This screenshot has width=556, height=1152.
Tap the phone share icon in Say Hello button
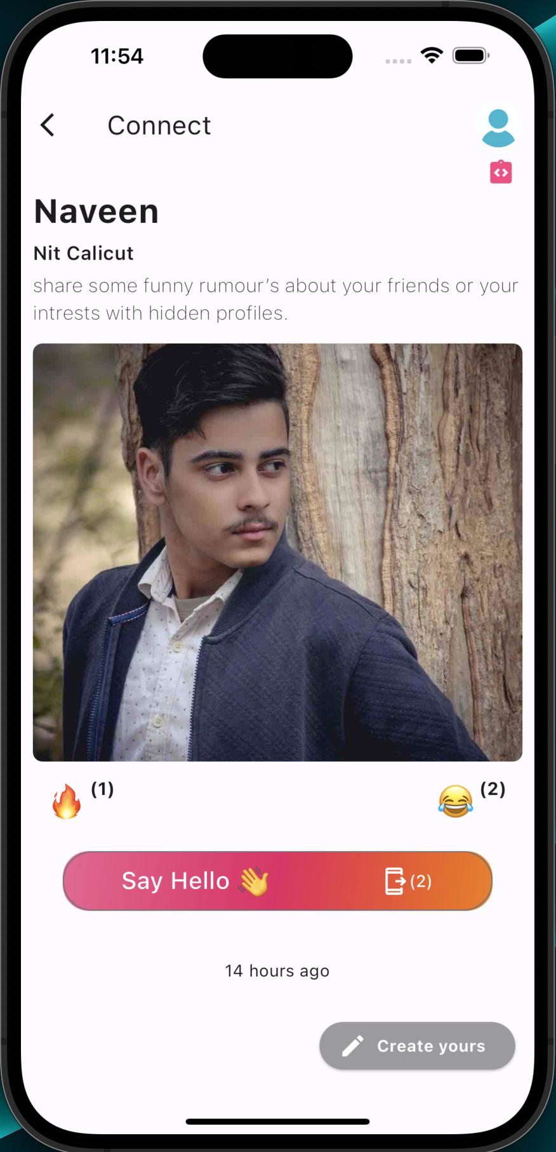tap(395, 881)
